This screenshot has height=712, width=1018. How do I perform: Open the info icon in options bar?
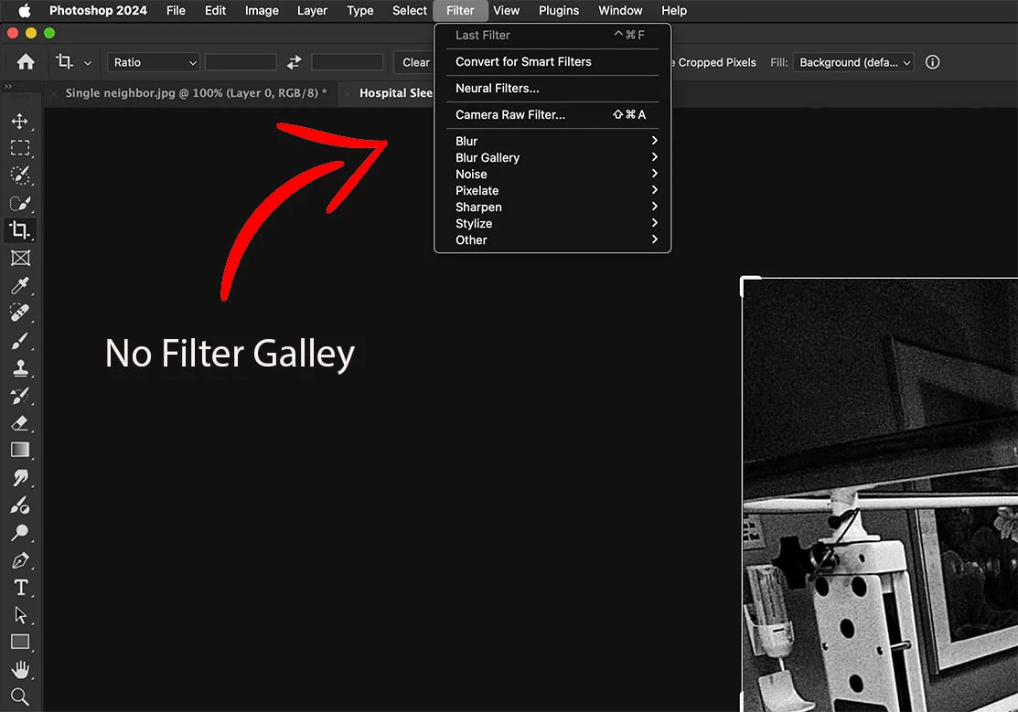coord(932,62)
